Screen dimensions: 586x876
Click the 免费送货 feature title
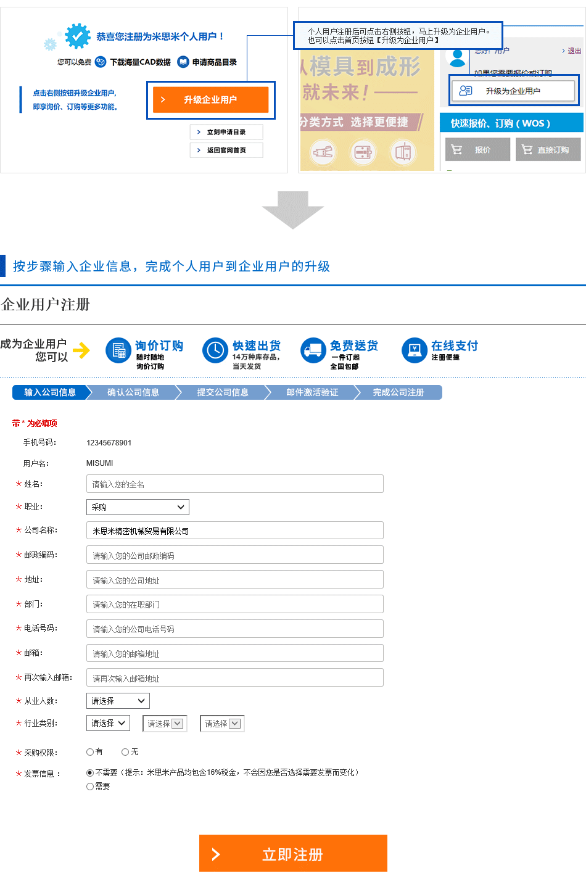click(354, 345)
